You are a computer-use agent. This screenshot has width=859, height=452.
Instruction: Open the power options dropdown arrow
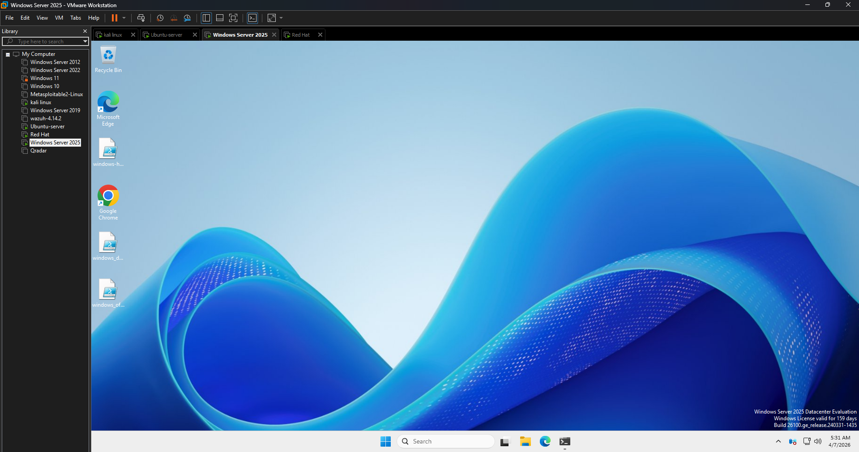[124, 18]
